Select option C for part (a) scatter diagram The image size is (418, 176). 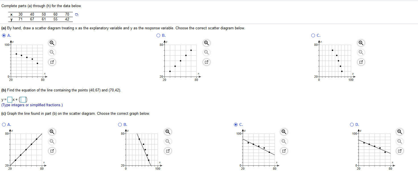[x=313, y=36]
